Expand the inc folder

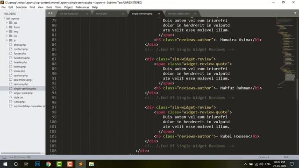coord(7,36)
